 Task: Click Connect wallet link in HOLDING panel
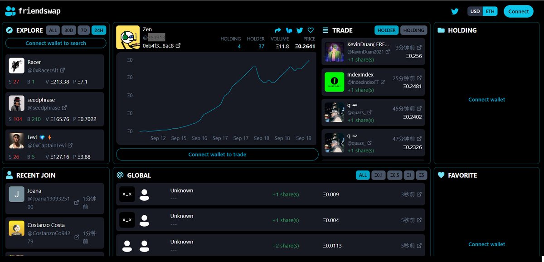tap(486, 99)
